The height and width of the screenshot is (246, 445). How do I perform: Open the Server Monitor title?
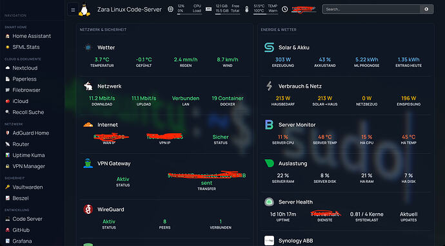pos(297,125)
